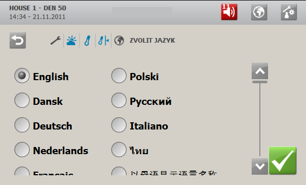Go back using the return arrow
The height and width of the screenshot is (185, 306).
coord(17,41)
